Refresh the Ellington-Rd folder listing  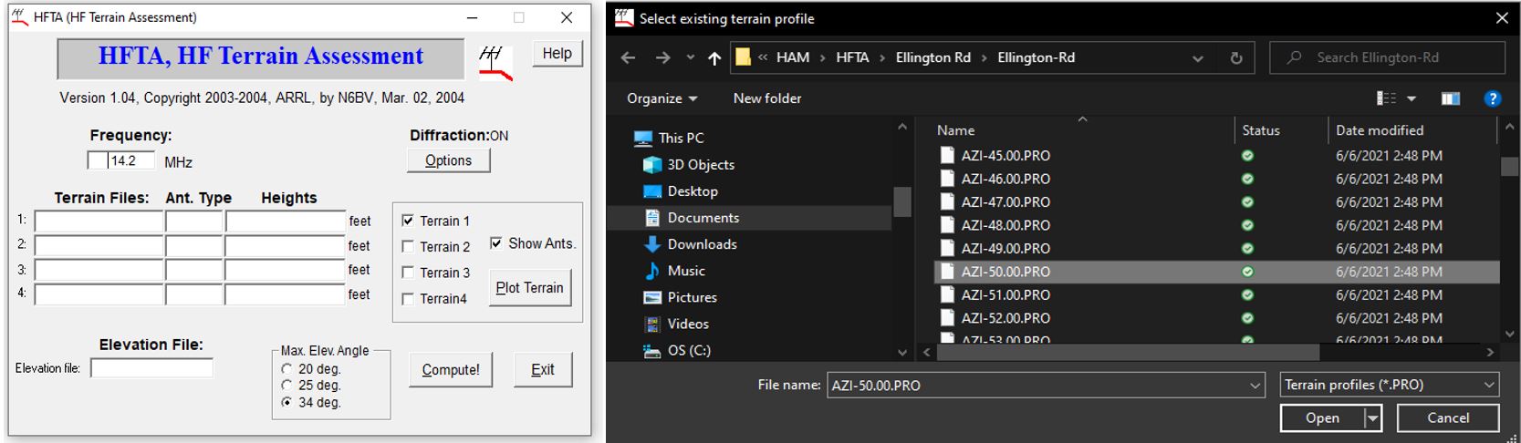pyautogui.click(x=1236, y=57)
